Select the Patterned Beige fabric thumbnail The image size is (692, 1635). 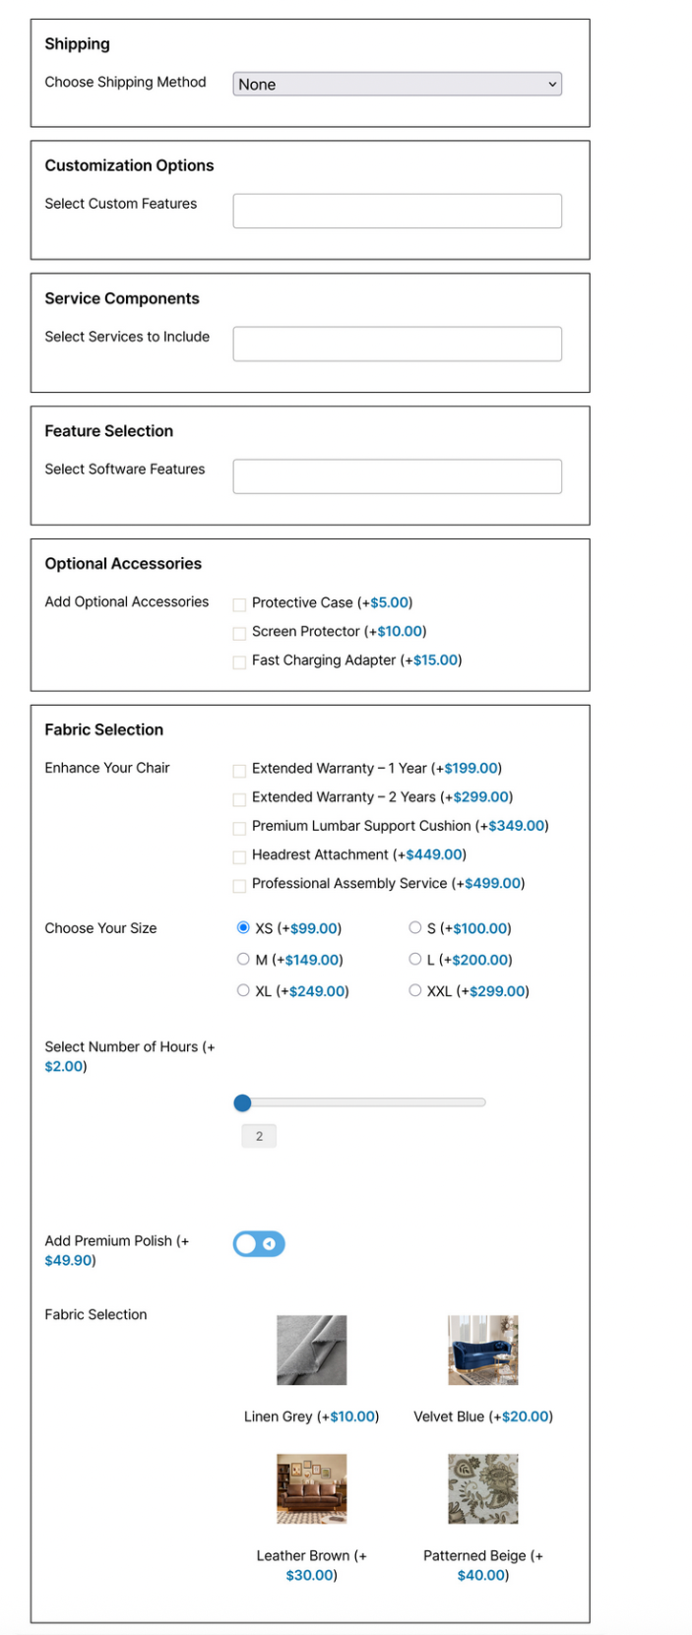482,1488
